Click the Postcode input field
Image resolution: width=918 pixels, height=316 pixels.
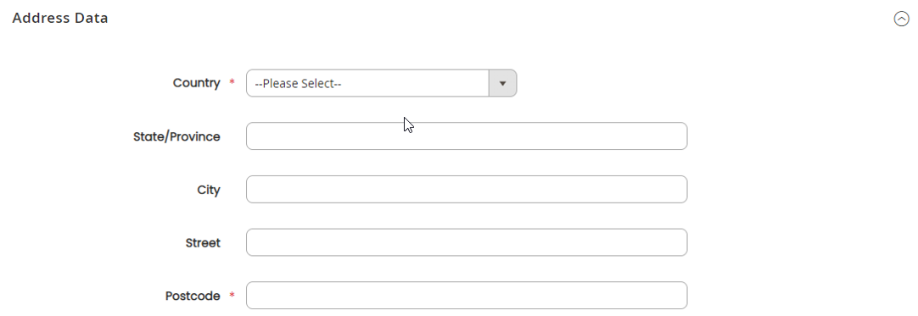(x=467, y=296)
